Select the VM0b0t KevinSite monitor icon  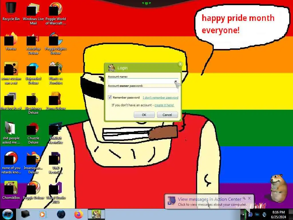(x=56, y=133)
